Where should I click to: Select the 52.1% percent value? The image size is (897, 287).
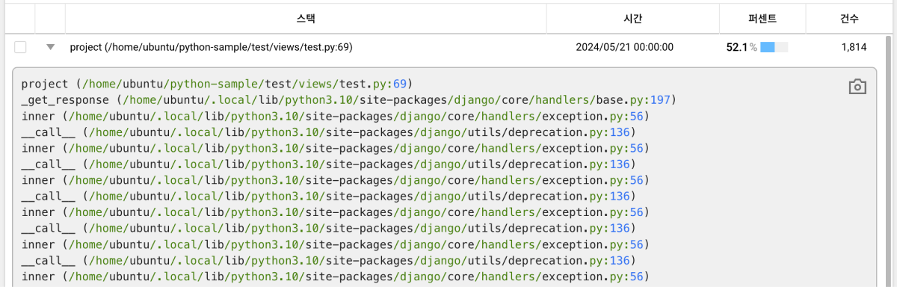pos(742,47)
